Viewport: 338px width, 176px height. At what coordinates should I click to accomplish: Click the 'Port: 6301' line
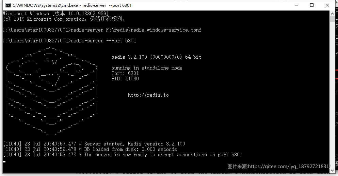[x=125, y=73]
